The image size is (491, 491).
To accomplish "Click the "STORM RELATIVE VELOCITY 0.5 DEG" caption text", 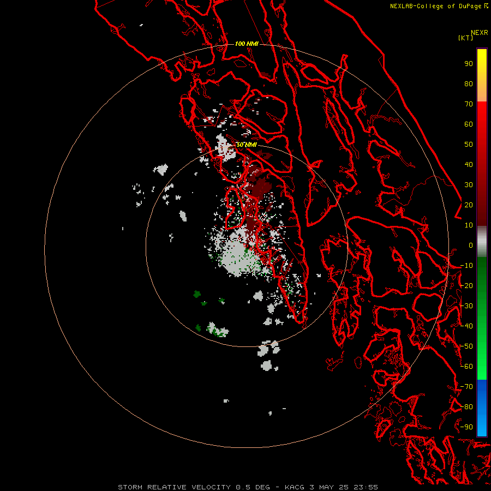I will pyautogui.click(x=194, y=487).
